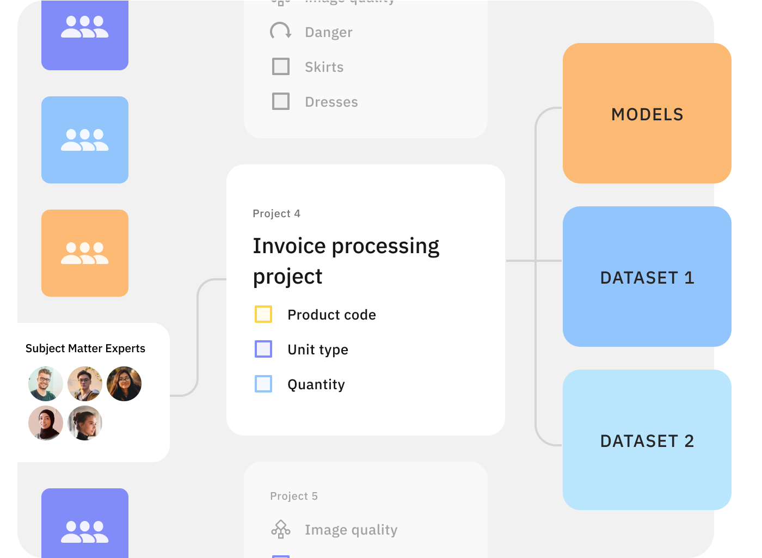Click the bearded man with glasses avatar
This screenshot has height=558, width=762.
[x=46, y=384]
